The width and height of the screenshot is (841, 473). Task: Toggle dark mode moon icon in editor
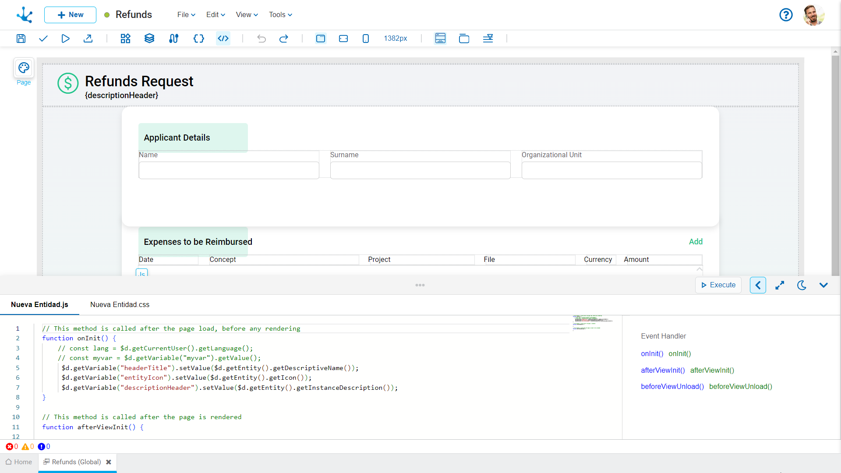tap(802, 285)
